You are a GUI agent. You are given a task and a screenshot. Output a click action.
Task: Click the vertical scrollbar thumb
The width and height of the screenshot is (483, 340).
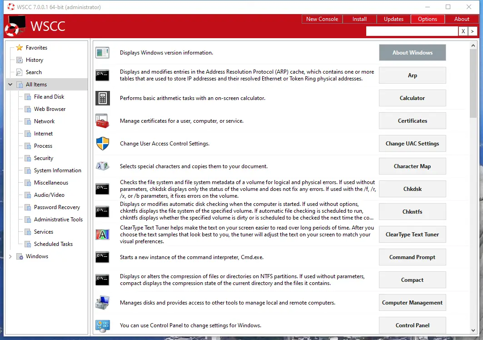(473, 83)
